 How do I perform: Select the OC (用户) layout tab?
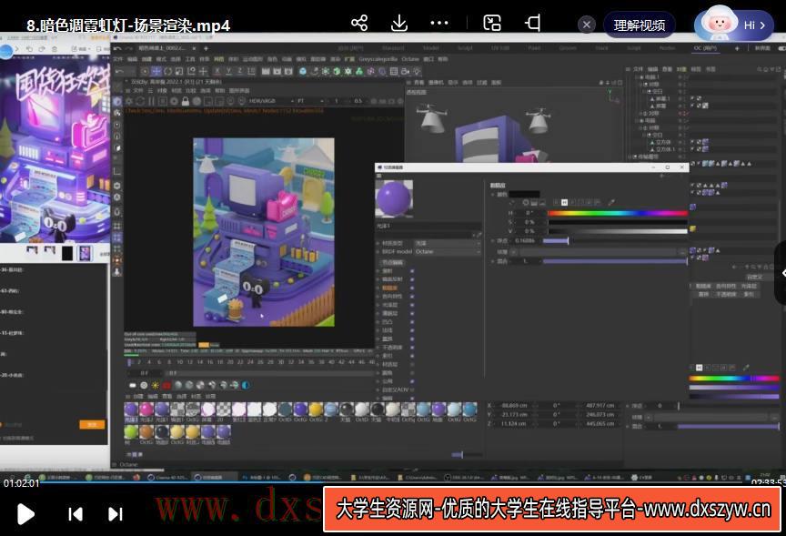point(705,48)
